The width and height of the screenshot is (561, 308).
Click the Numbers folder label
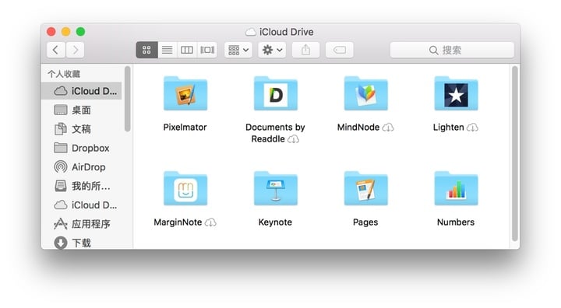click(456, 222)
